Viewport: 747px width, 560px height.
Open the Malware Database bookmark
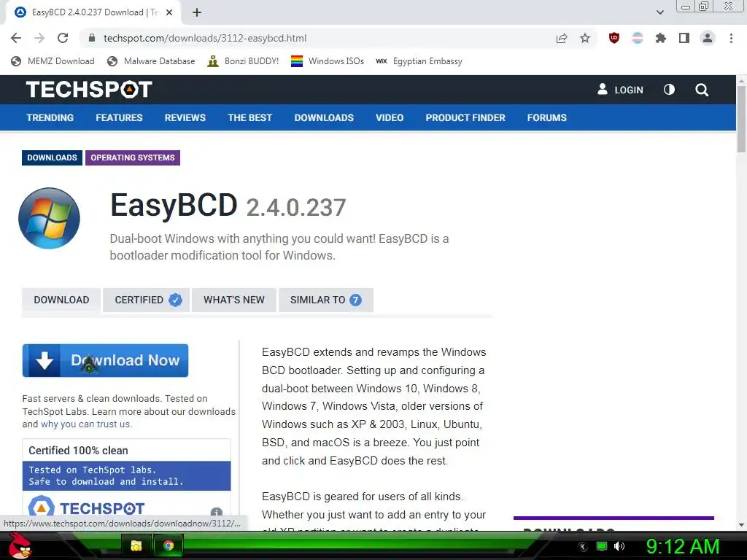[x=151, y=61]
